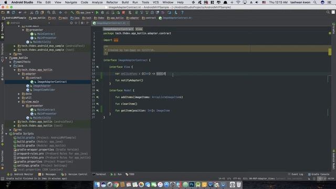
Task: Collapse the app_kotlin module node
Action: [6, 58]
